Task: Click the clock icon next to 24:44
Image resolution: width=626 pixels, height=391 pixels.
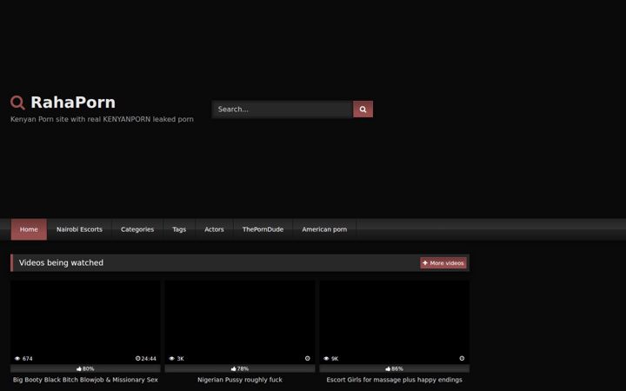Action: click(x=137, y=358)
